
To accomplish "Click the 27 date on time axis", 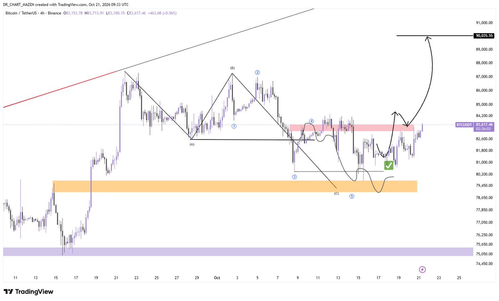I will [176, 277].
